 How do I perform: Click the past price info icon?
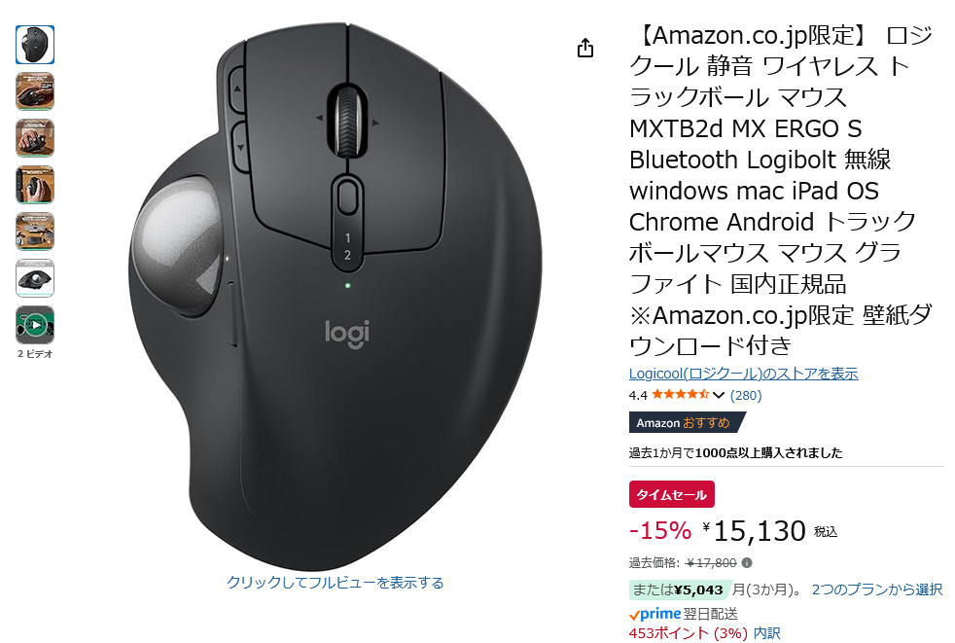pyautogui.click(x=747, y=562)
